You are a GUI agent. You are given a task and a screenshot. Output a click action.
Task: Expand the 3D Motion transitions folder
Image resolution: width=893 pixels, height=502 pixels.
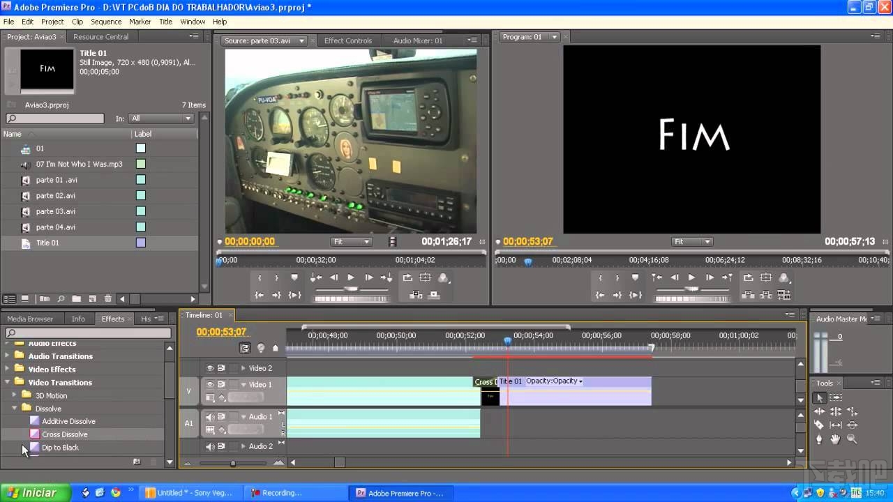pos(15,395)
